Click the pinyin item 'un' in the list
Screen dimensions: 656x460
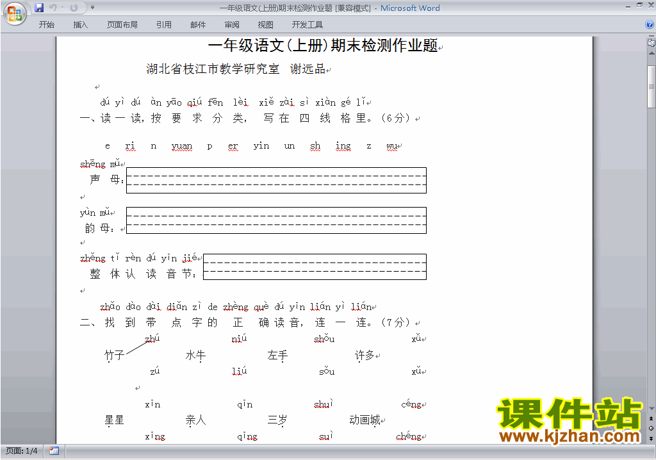(x=289, y=146)
